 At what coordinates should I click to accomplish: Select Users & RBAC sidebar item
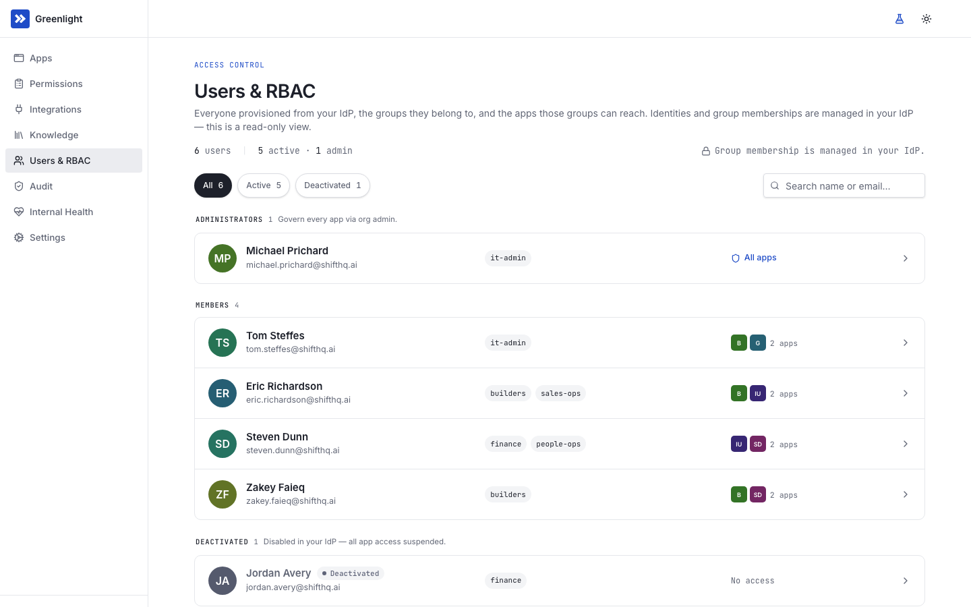(x=74, y=161)
